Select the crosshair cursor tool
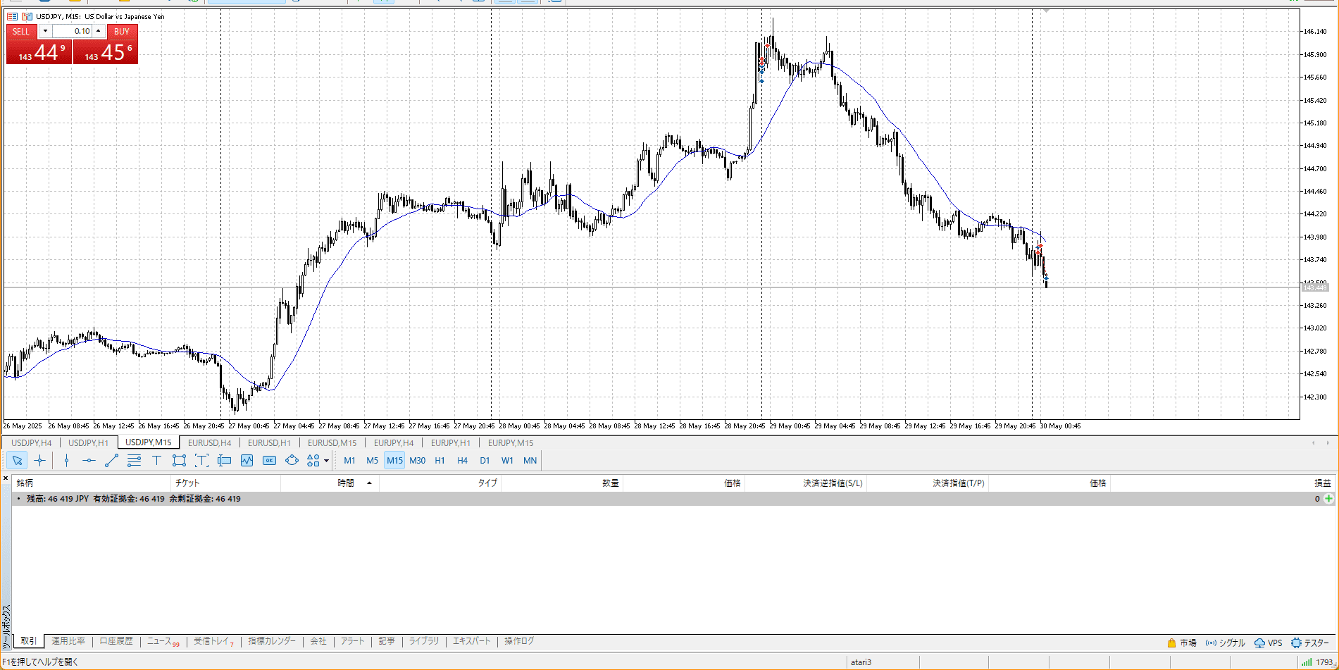The width and height of the screenshot is (1339, 670). click(x=40, y=461)
